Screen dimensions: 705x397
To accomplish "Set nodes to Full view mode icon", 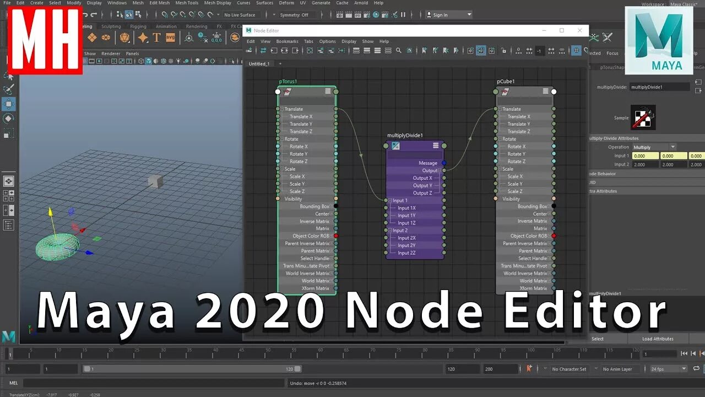I will [377, 50].
